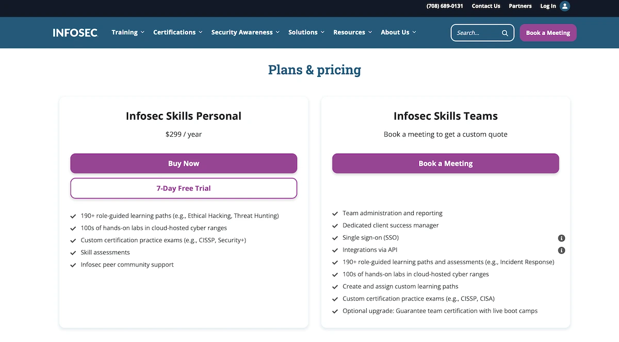The width and height of the screenshot is (619, 342).
Task: Open the info icon next to Single sign-on (SSO)
Action: 562,238
